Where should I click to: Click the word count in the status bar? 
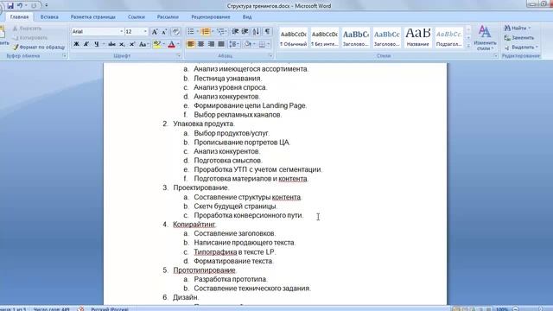tap(52, 309)
